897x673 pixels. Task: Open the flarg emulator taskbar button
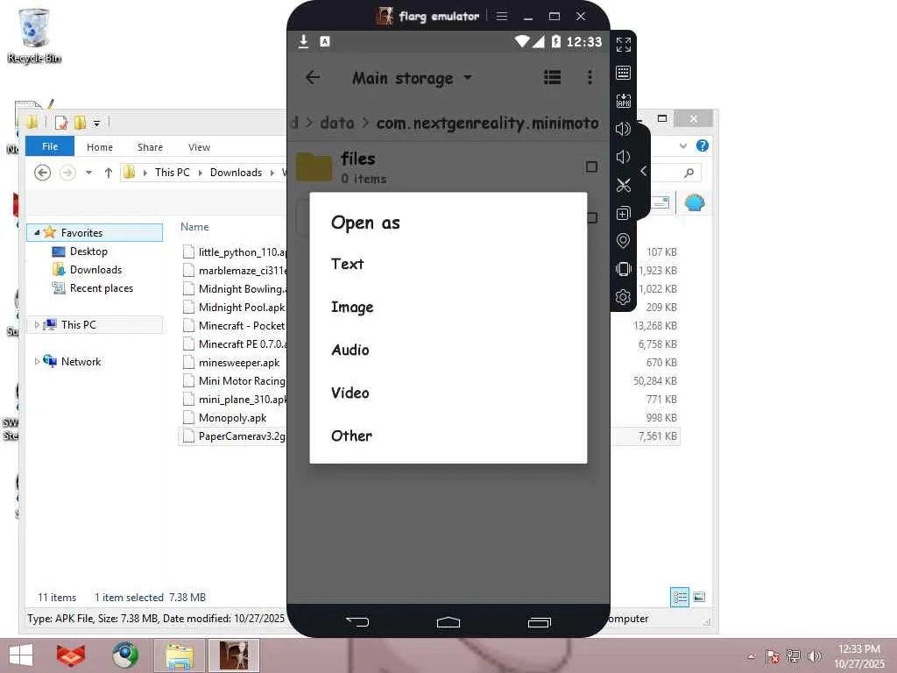(234, 655)
